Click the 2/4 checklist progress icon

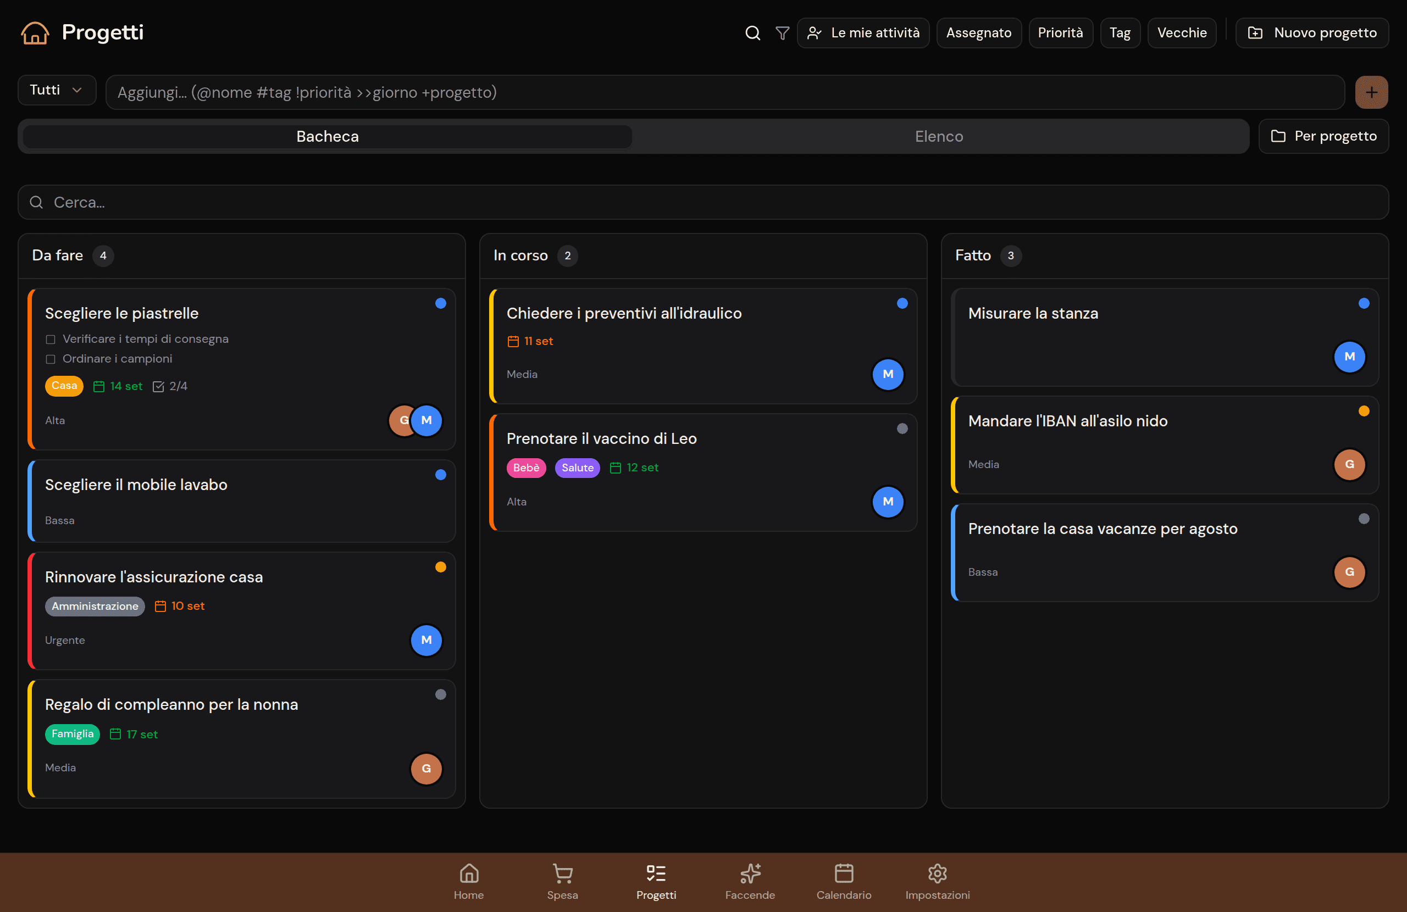158,387
